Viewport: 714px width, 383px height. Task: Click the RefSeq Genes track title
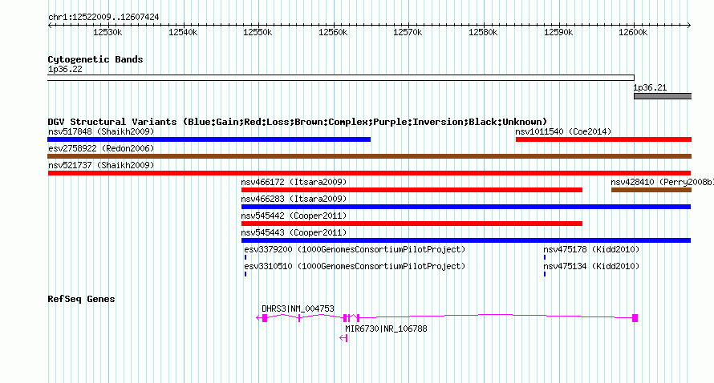pos(82,299)
